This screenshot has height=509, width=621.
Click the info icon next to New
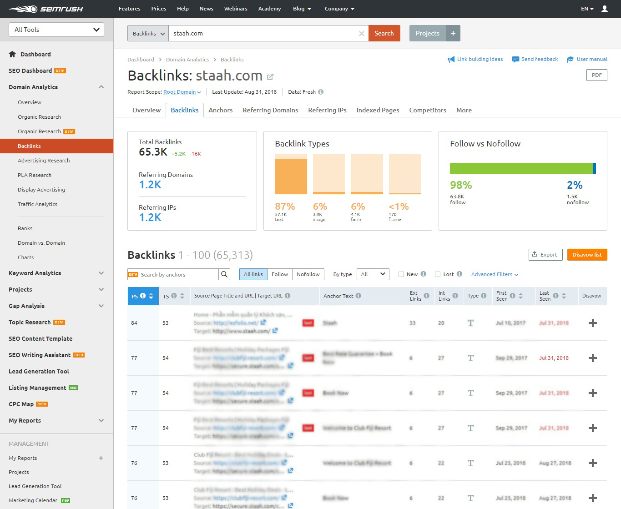(x=424, y=274)
